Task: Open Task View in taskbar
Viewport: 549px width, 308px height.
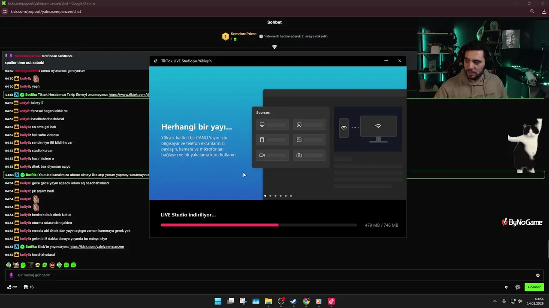Action: [x=231, y=301]
